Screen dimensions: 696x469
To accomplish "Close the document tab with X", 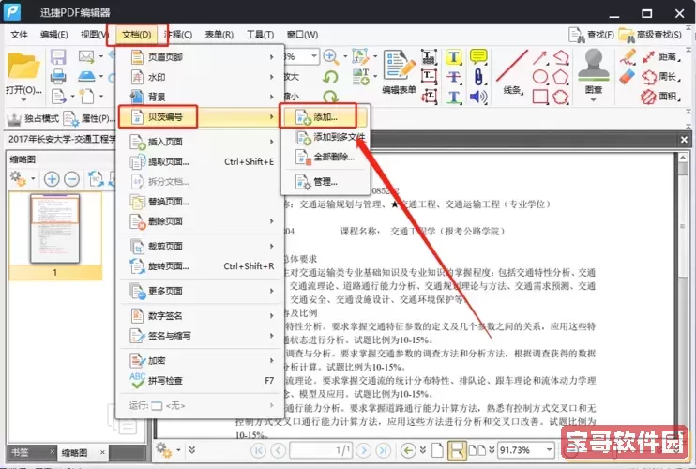I will 684,140.
